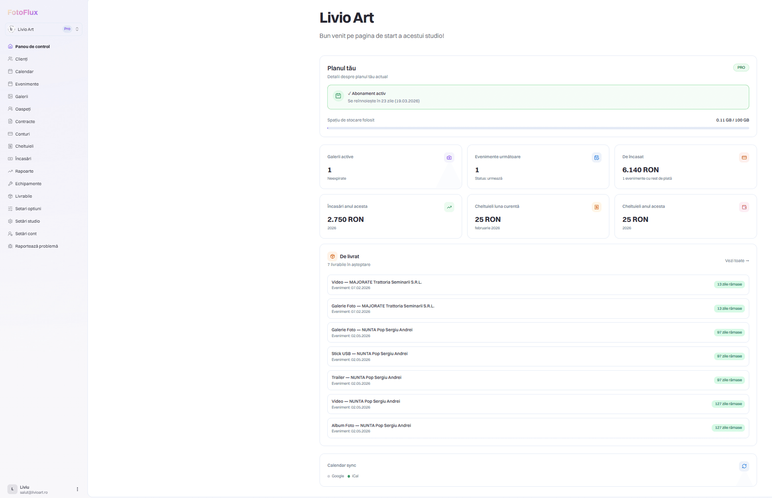This screenshot has height=498, width=772.
Task: Click the calendar icon in Evenimente următoare card
Action: coord(596,158)
